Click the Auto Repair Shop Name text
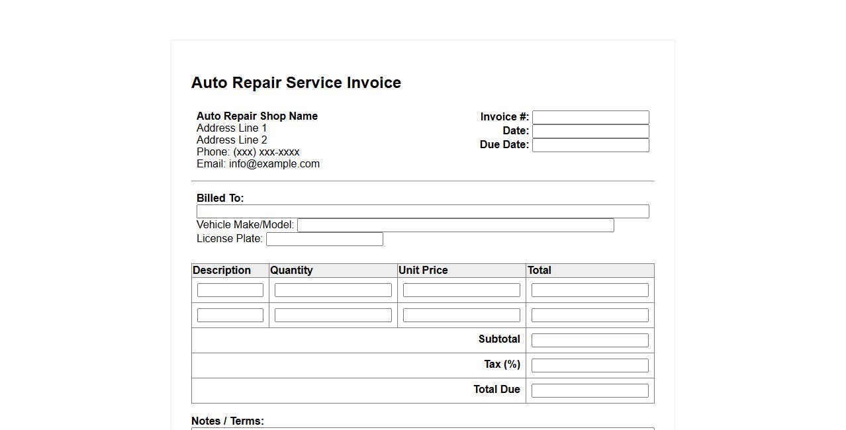Viewport: 846px width, 430px height. click(257, 116)
